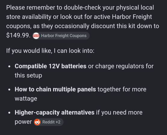
Task: Click the word power before the Reddit chip
Action: point(23,122)
